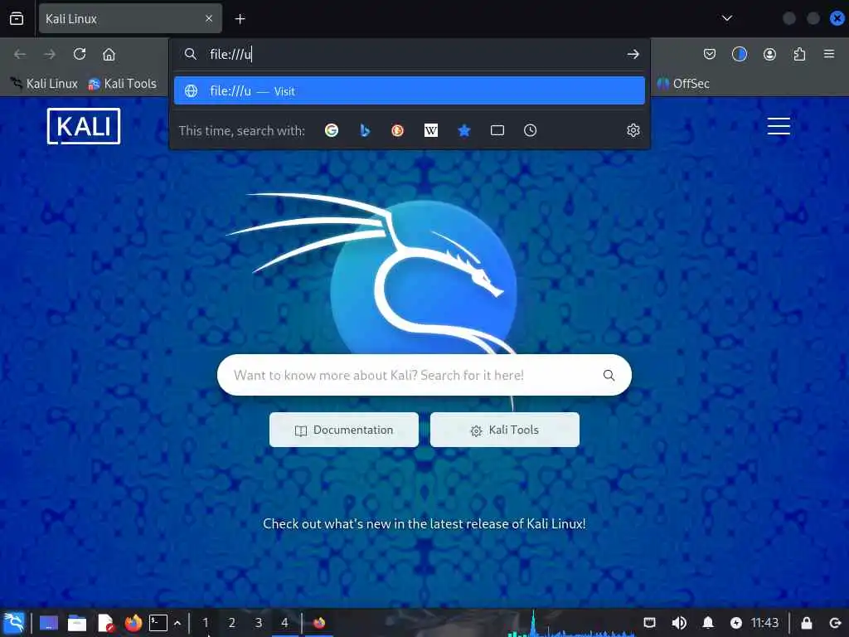Image resolution: width=849 pixels, height=637 pixels.
Task: Launch the terminal emulator from the panel
Action: tap(158, 623)
